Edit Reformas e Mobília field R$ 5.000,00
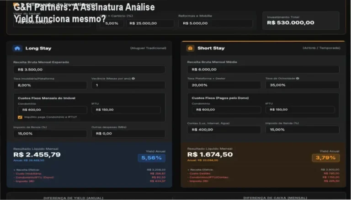Image resolution: width=351 pixels, height=200 pixels. click(x=215, y=23)
